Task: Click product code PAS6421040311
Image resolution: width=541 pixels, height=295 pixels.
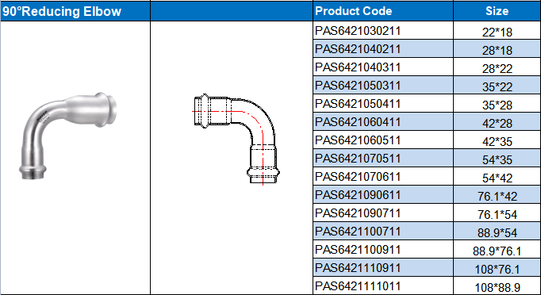Action: point(383,67)
